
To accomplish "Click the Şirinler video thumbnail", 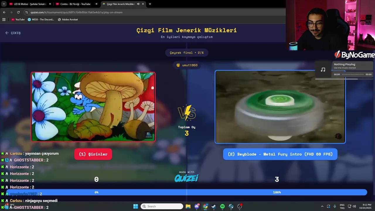I will [93, 107].
